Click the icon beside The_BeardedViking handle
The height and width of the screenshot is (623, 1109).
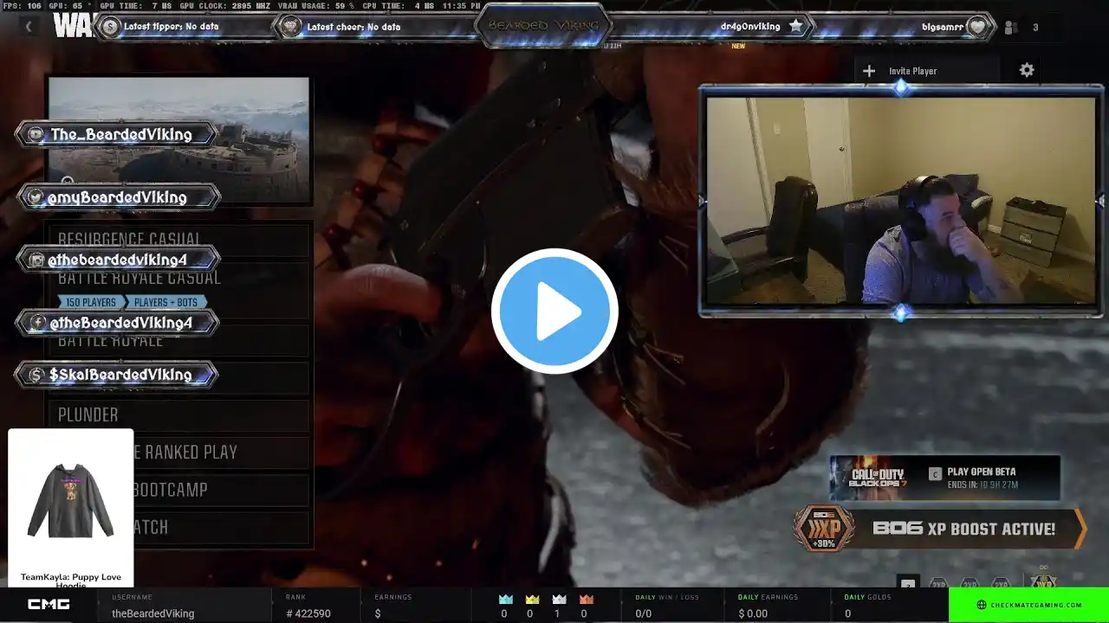(x=36, y=134)
